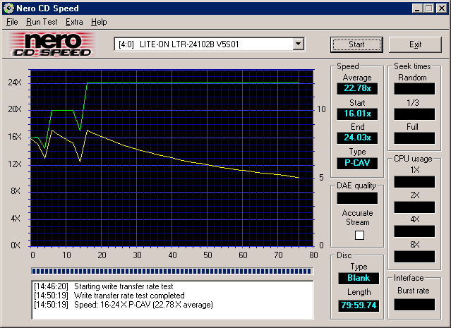451x328 pixels.
Task: Click the Start speed value 16.01x
Action: (x=357, y=114)
